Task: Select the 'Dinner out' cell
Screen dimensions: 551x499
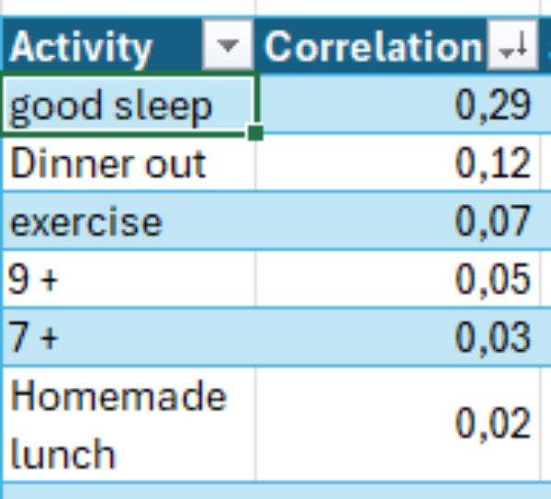Action: pyautogui.click(x=129, y=164)
